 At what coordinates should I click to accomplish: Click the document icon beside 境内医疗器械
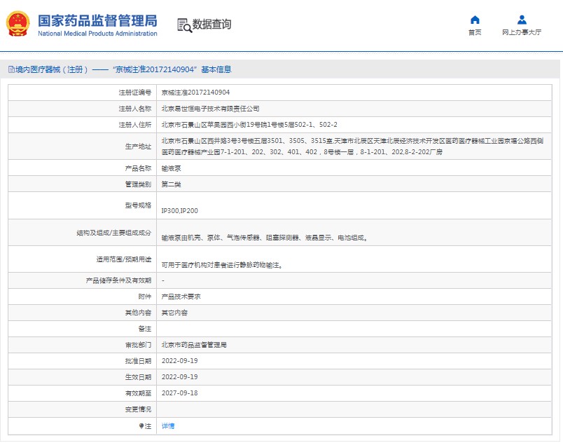11,69
